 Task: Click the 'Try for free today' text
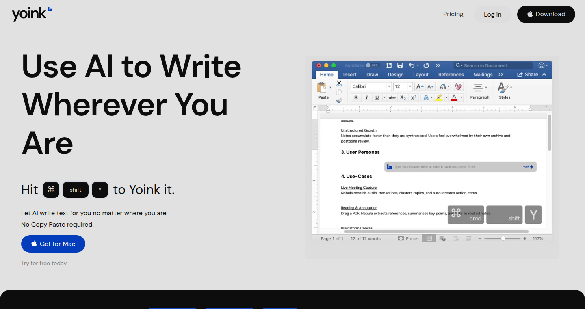44,263
